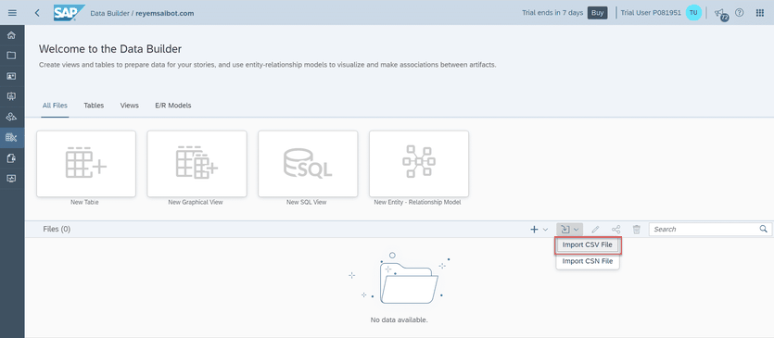This screenshot has width=774, height=338.
Task: Open the New Table tile
Action: coord(86,164)
